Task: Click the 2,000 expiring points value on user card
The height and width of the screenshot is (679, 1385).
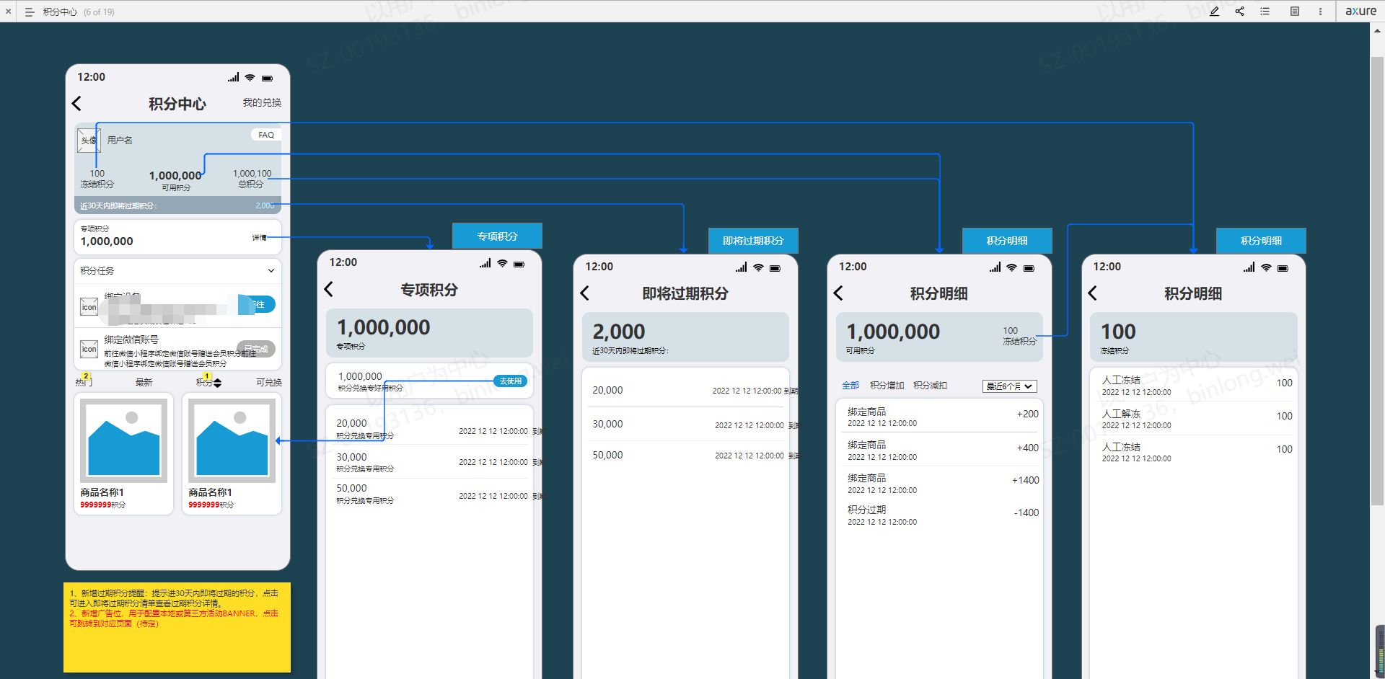Action: (265, 206)
